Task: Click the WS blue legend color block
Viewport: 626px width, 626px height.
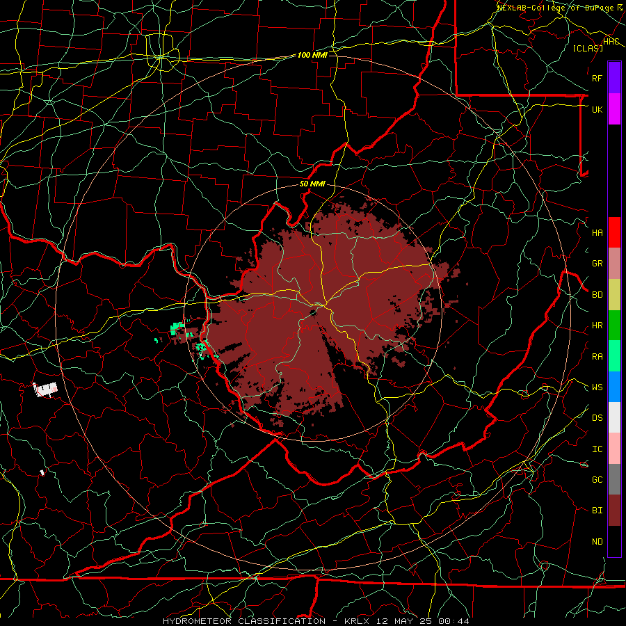Action: [x=614, y=387]
